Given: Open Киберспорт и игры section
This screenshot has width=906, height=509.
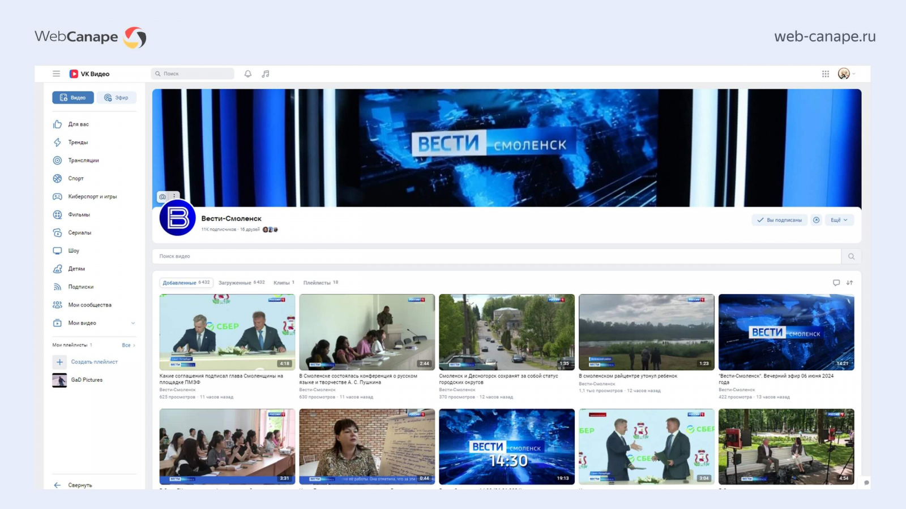Looking at the screenshot, I should coord(92,197).
